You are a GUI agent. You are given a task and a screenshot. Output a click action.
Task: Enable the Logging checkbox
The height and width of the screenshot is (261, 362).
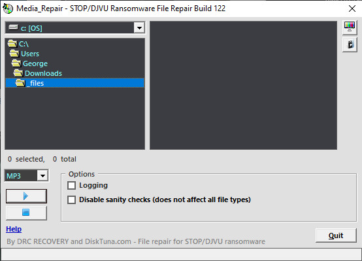click(72, 185)
